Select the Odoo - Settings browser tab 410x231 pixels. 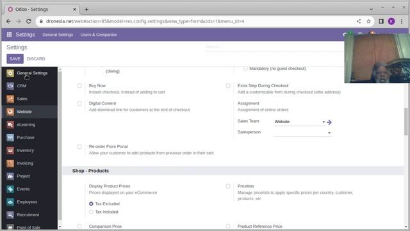(x=42, y=9)
